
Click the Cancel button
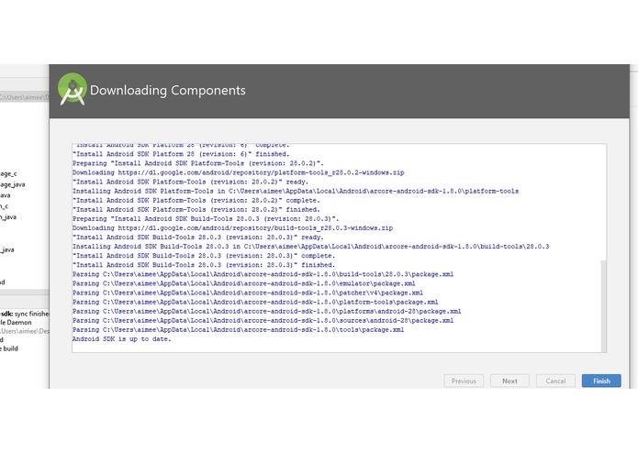pyautogui.click(x=555, y=381)
